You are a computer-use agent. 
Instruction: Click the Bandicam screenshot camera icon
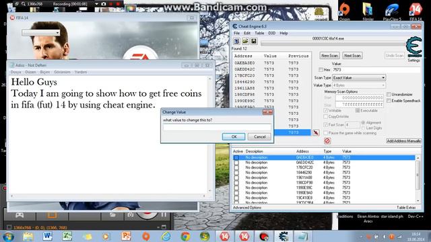131,215
